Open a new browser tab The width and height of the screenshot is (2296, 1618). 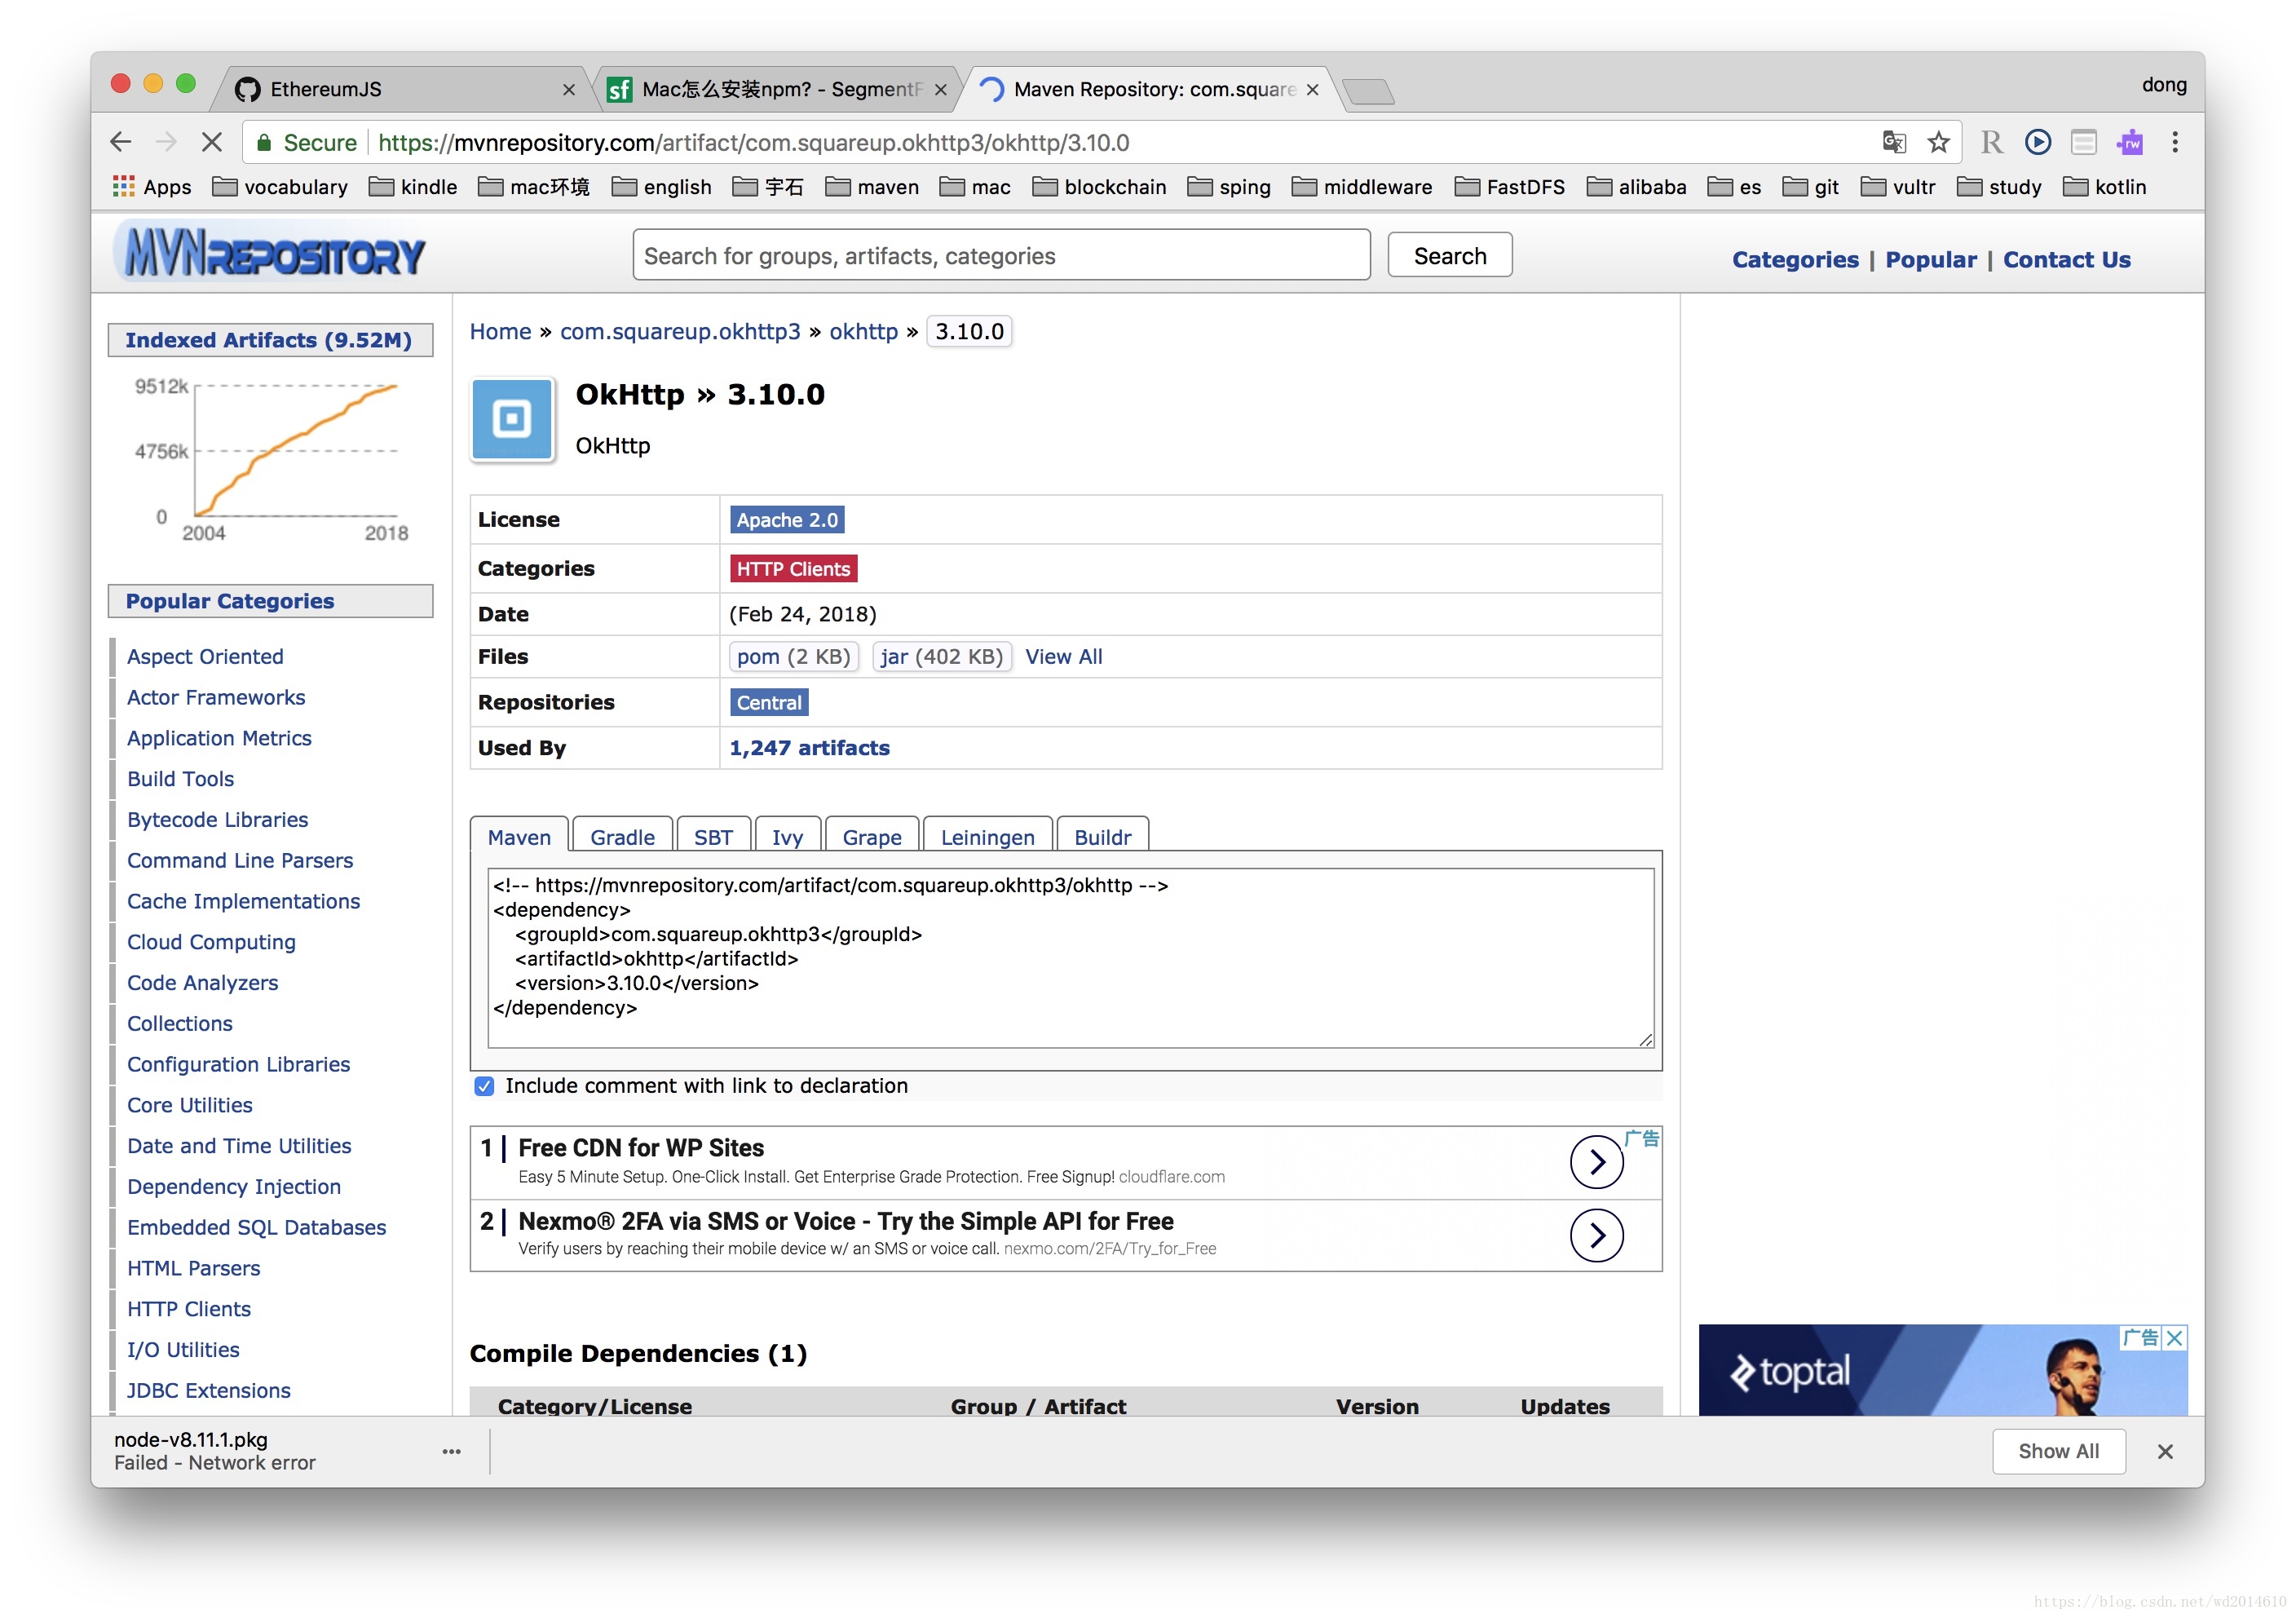[x=1368, y=91]
